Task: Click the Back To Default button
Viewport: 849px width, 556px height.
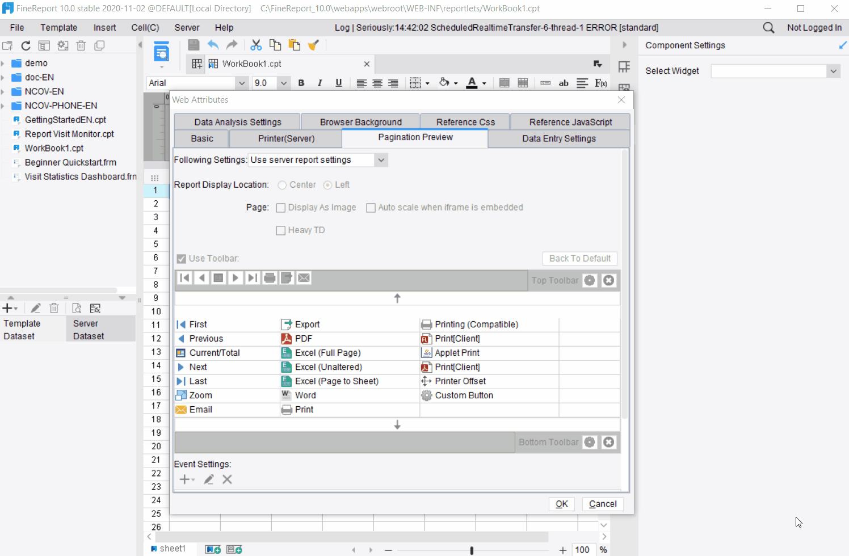Action: (579, 258)
